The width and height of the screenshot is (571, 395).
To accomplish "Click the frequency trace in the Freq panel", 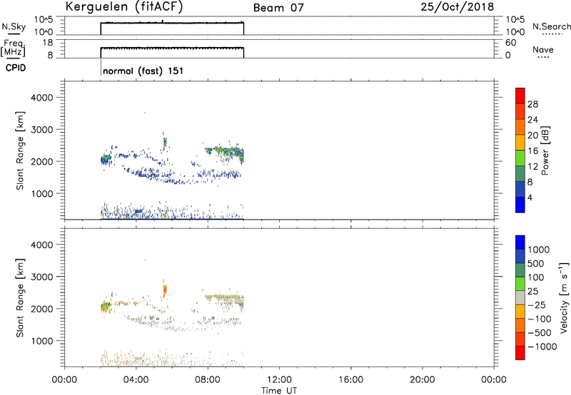I will (x=172, y=48).
